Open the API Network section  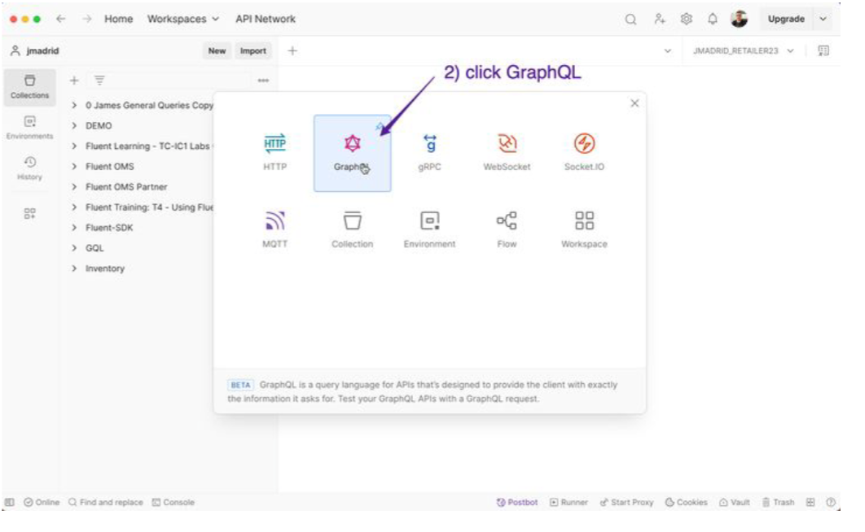[264, 19]
